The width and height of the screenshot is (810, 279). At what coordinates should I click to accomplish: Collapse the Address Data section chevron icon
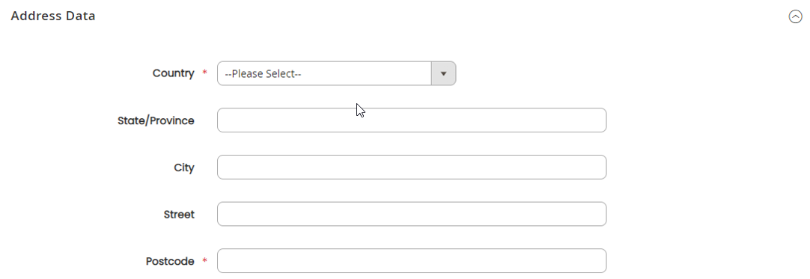click(x=795, y=16)
